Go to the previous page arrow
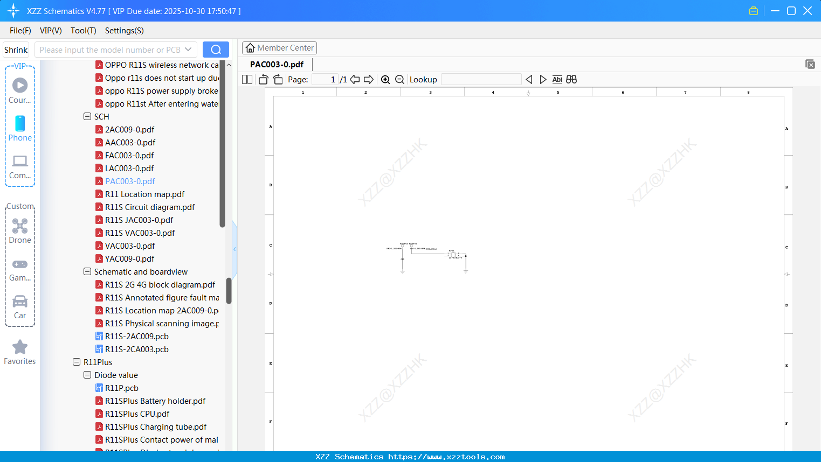This screenshot has width=821, height=462. tap(355, 80)
